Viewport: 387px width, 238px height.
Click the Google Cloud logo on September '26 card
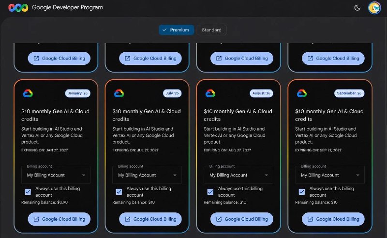click(301, 93)
